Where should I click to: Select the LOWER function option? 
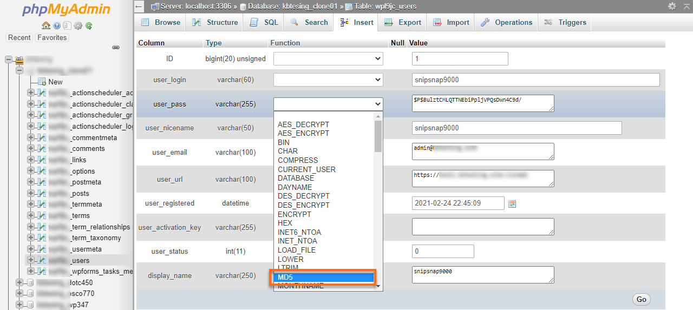pyautogui.click(x=324, y=259)
